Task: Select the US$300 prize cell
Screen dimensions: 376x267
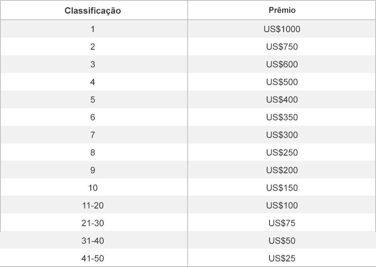Action: click(282, 135)
